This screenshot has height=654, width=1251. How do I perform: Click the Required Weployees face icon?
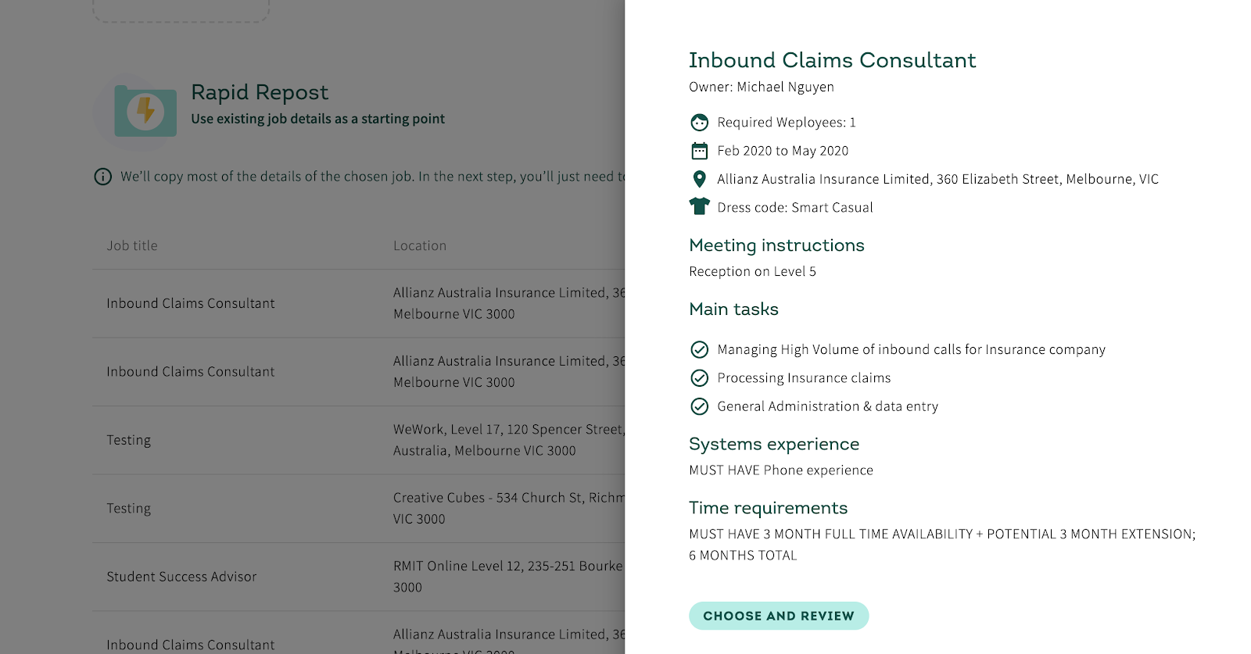coord(699,123)
